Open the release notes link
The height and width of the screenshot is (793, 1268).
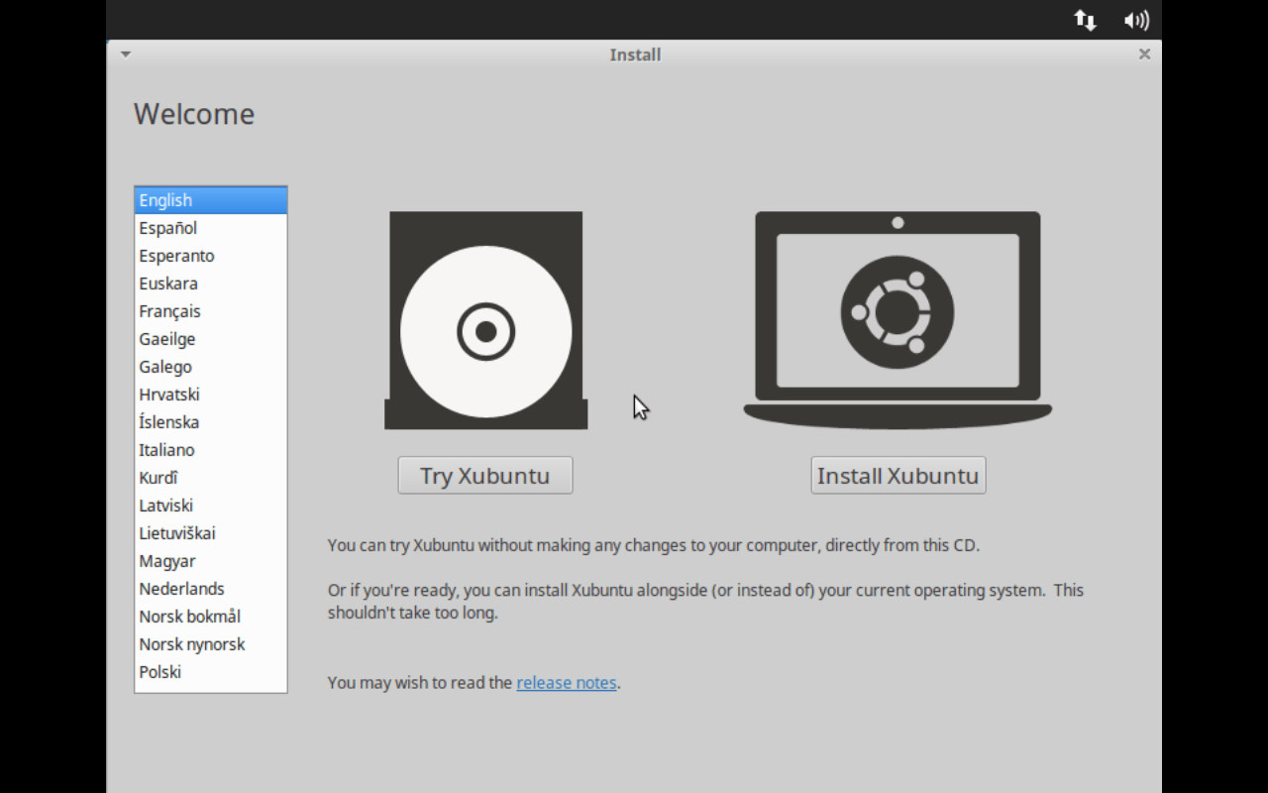(x=567, y=682)
